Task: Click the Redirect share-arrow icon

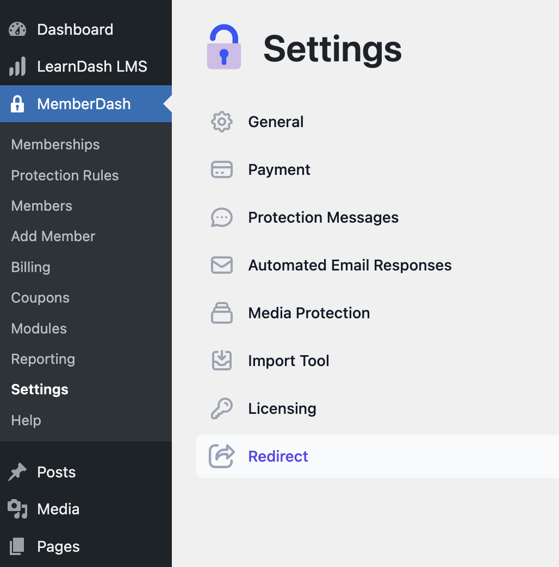Action: tap(221, 456)
